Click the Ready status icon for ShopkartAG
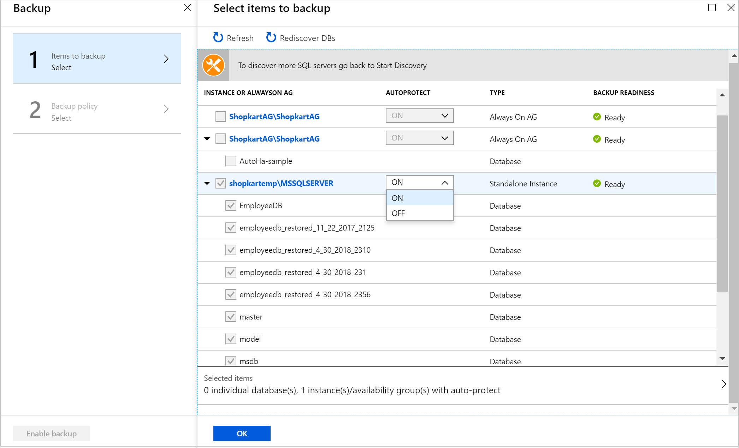 (x=597, y=116)
